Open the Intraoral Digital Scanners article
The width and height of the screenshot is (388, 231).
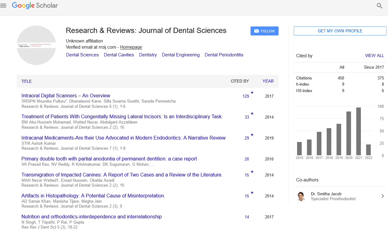(x=66, y=95)
